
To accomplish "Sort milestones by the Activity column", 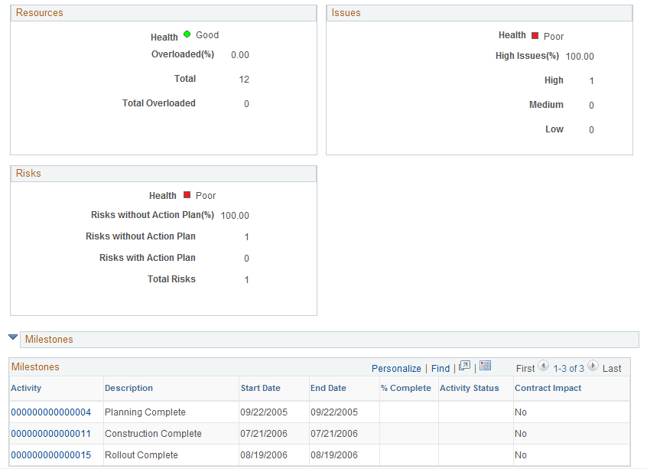I will 26,388.
